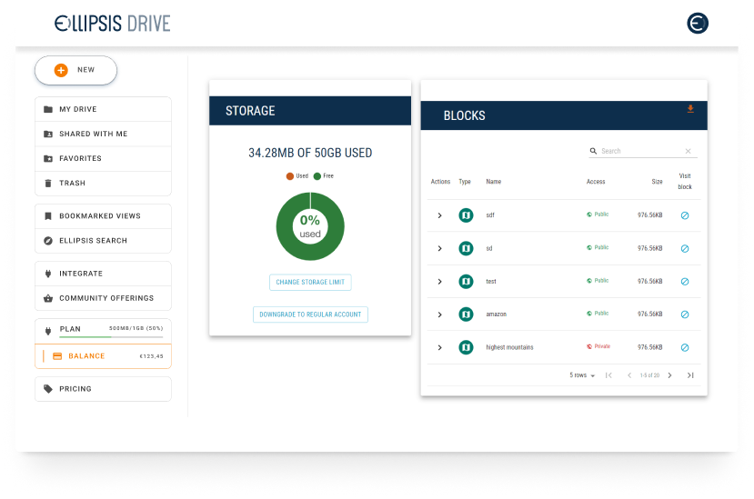Expand the test row
Screen dimensions: 754x499
[439, 282]
